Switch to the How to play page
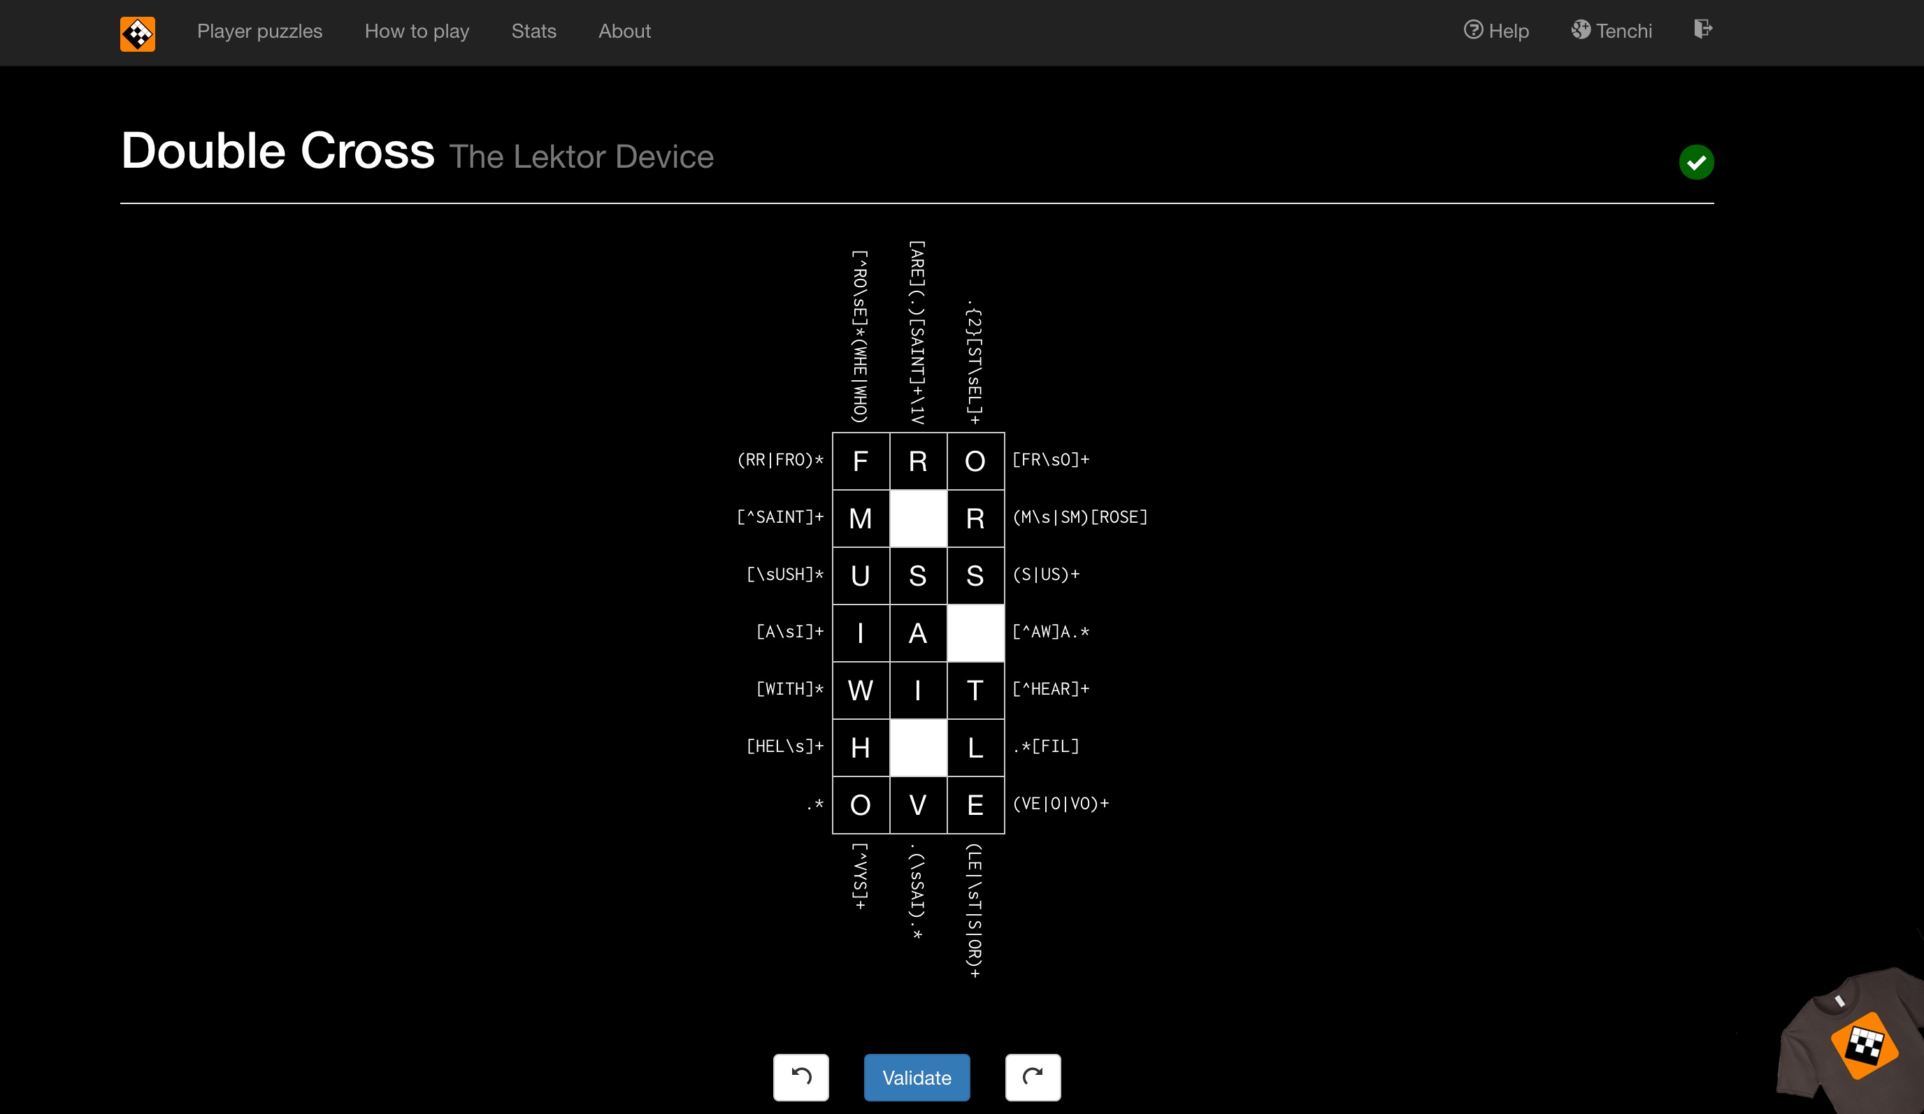The height and width of the screenshot is (1114, 1924). pyautogui.click(x=417, y=31)
